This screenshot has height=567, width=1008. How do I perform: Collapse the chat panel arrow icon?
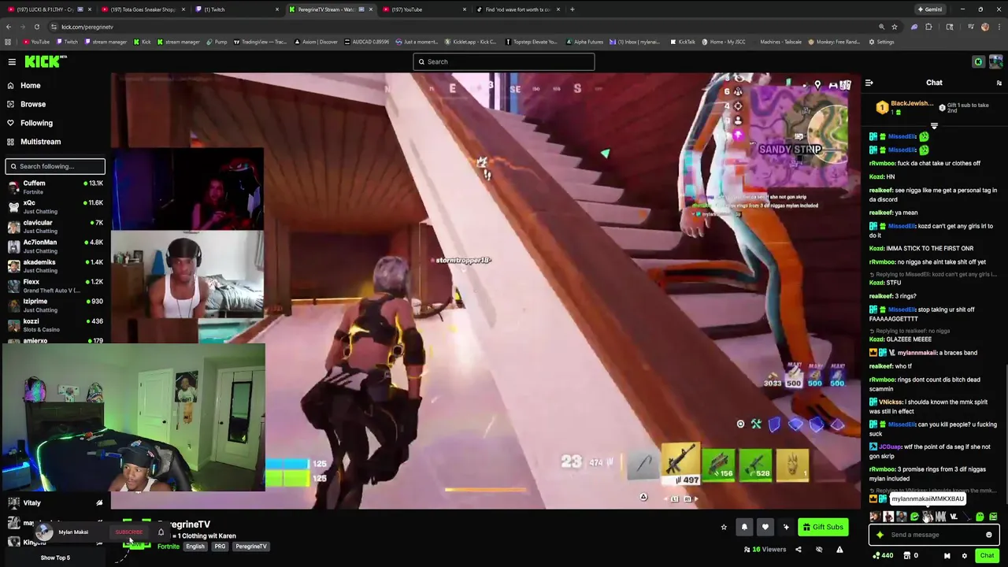869,83
